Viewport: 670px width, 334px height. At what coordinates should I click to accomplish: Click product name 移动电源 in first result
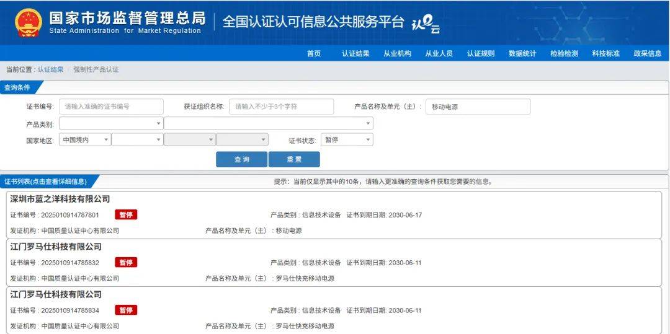pos(289,231)
